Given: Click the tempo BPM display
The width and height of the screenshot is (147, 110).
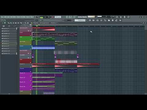Looking at the screenshot, I should pos(58,17).
